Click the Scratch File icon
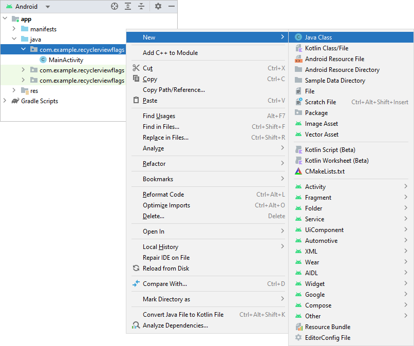414x346 pixels. coord(298,102)
